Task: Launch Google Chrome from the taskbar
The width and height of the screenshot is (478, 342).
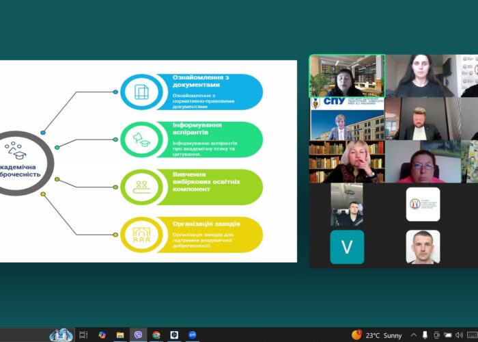Action: click(156, 334)
